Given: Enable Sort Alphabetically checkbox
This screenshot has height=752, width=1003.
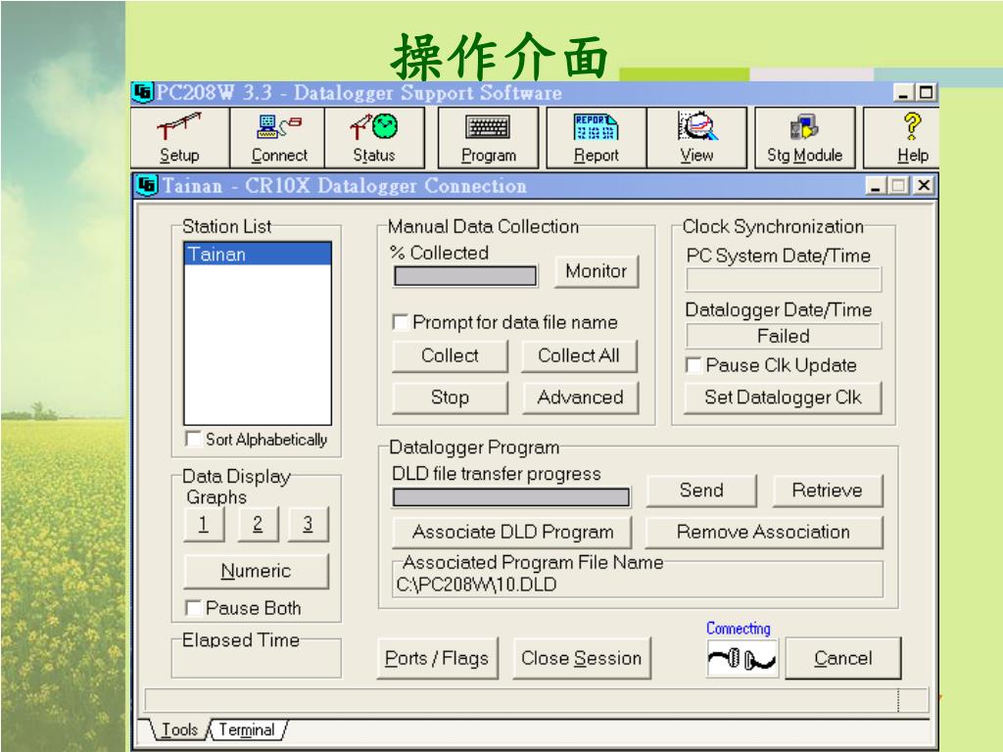Looking at the screenshot, I should coord(193,439).
